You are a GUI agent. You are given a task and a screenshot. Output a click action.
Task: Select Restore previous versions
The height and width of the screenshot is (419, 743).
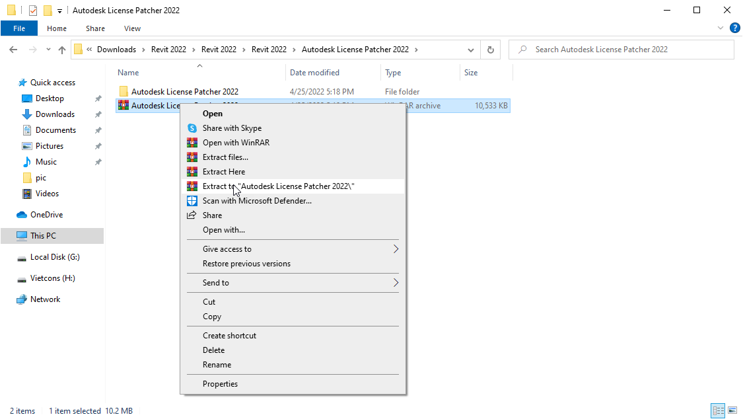point(246,264)
